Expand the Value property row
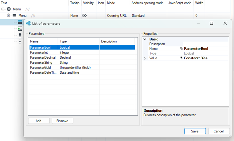 click(145, 58)
